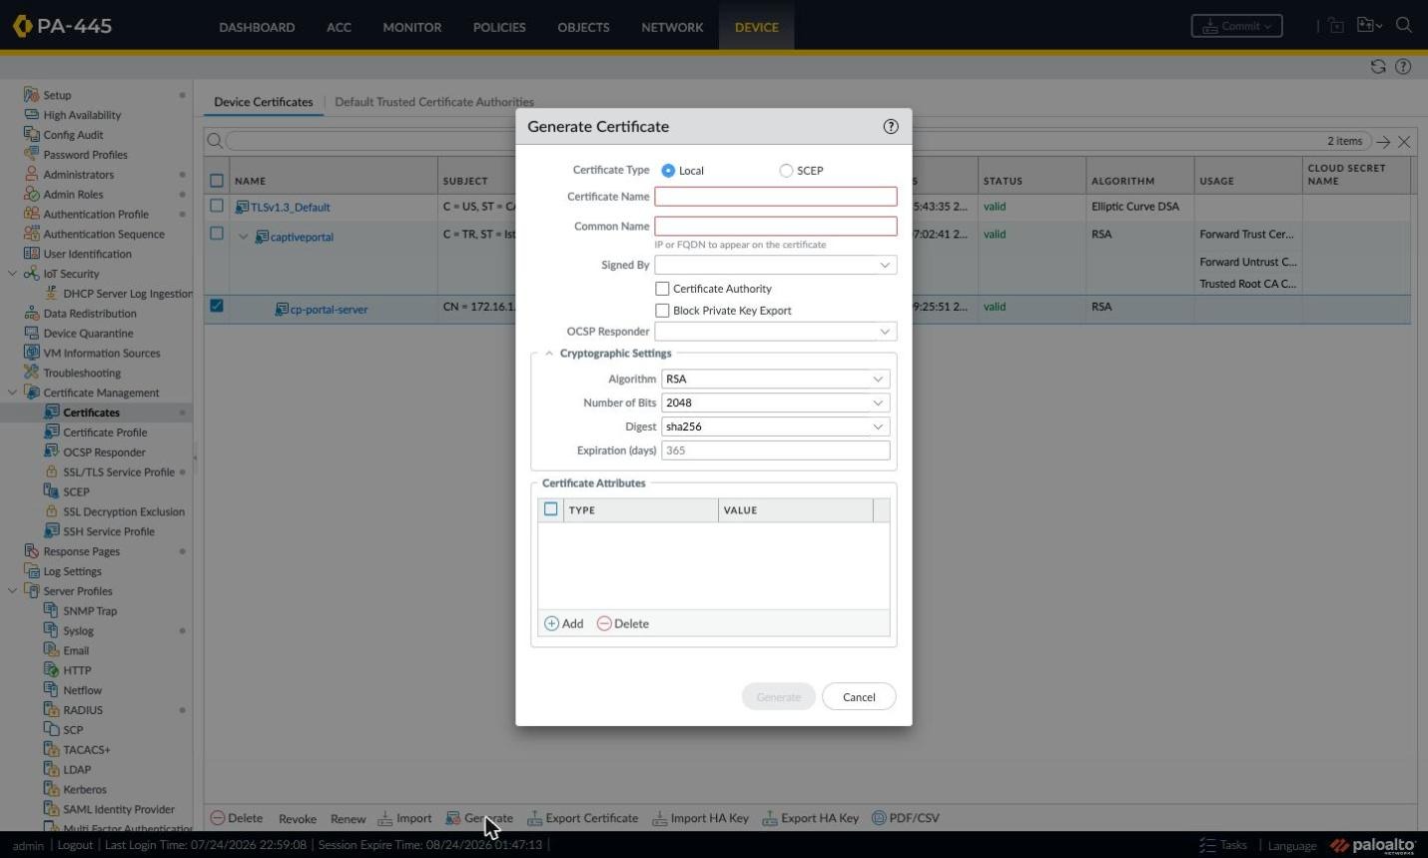Toggle select-all checkbox in certificates table header

(x=217, y=181)
